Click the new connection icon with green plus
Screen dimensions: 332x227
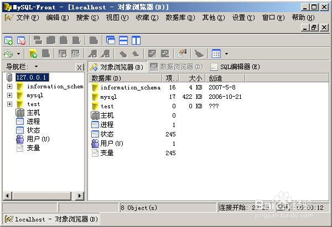point(9,40)
